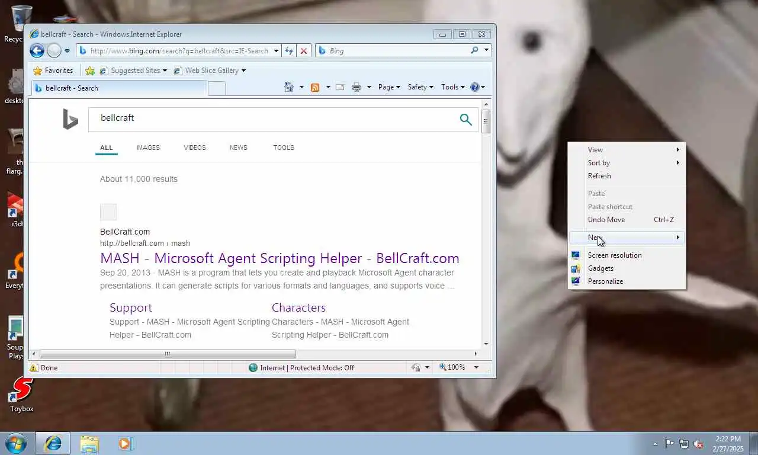Viewport: 758px width, 455px height.
Task: Click the horizontal scrollbar thumb
Action: [x=168, y=354]
